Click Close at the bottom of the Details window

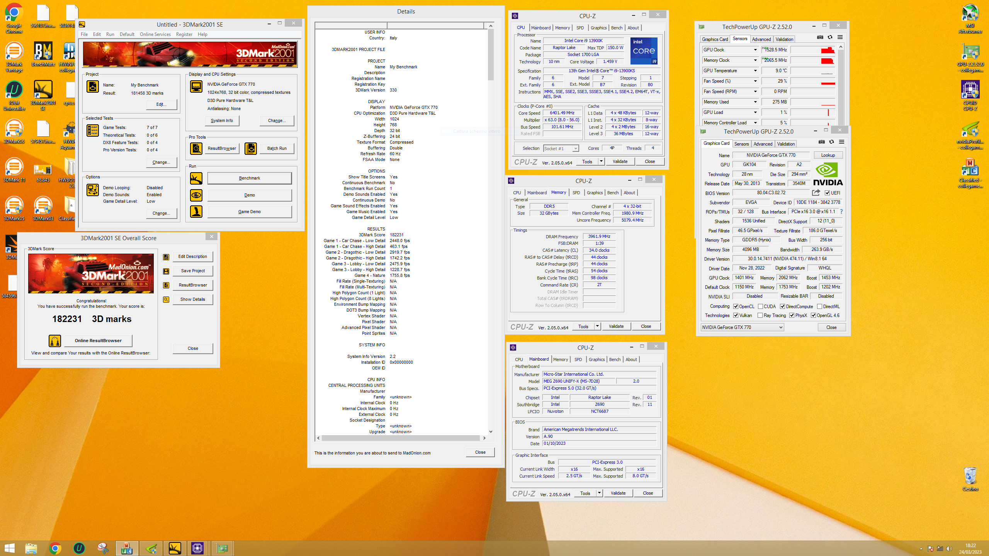click(x=480, y=453)
